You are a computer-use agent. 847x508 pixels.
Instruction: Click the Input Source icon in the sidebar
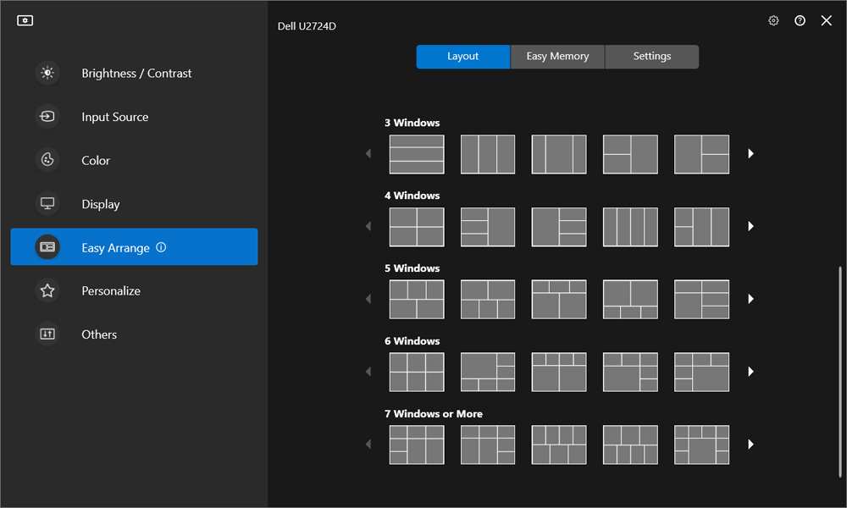tap(47, 117)
